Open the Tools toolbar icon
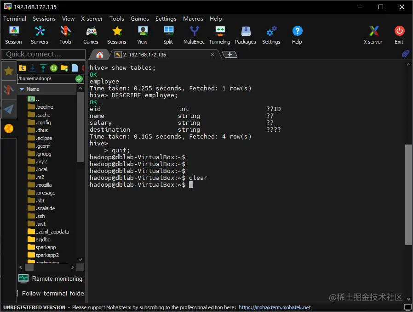This screenshot has height=312, width=413. [65, 35]
